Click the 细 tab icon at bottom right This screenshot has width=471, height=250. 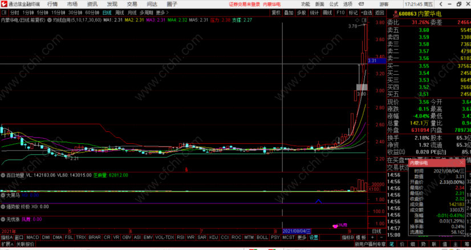(413, 244)
